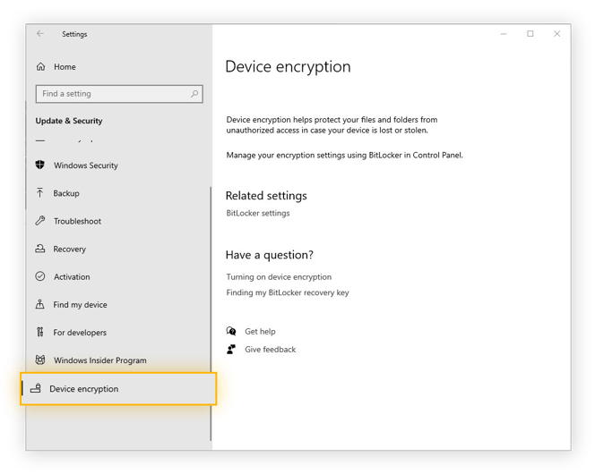Viewport: 595px width, 474px height.
Task: Click the Get help link
Action: coord(260,332)
